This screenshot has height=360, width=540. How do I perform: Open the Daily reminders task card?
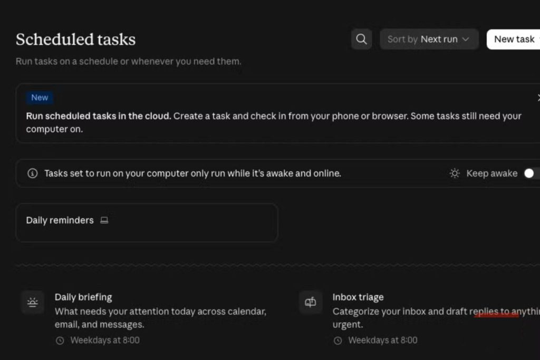click(x=147, y=222)
